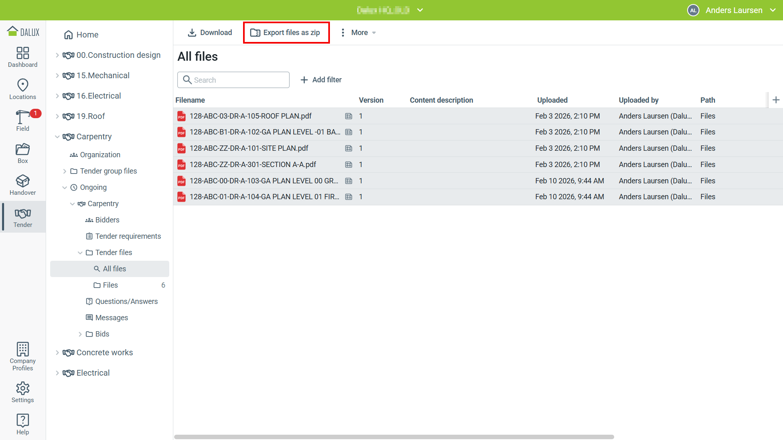Sort by the Path column header

pyautogui.click(x=708, y=100)
